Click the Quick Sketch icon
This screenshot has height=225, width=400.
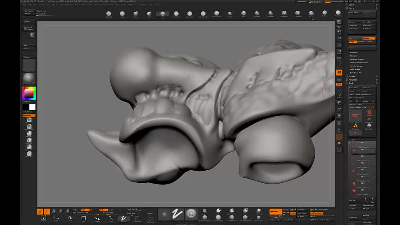pyautogui.click(x=29, y=28)
